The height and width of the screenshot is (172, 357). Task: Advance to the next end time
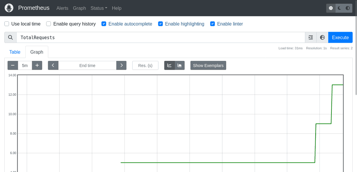tap(121, 65)
